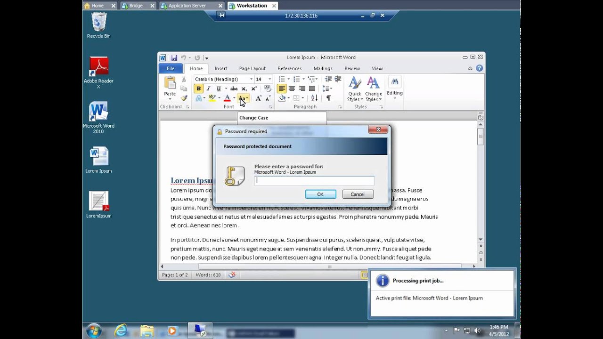The width and height of the screenshot is (603, 339).
Task: Expand the Paragraph dialog launcher
Action: 340,107
